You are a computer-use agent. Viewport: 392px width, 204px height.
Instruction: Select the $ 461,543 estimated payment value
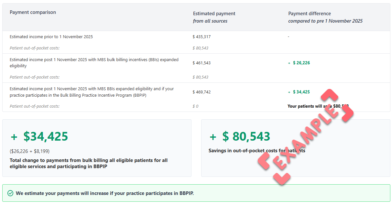coord(201,63)
